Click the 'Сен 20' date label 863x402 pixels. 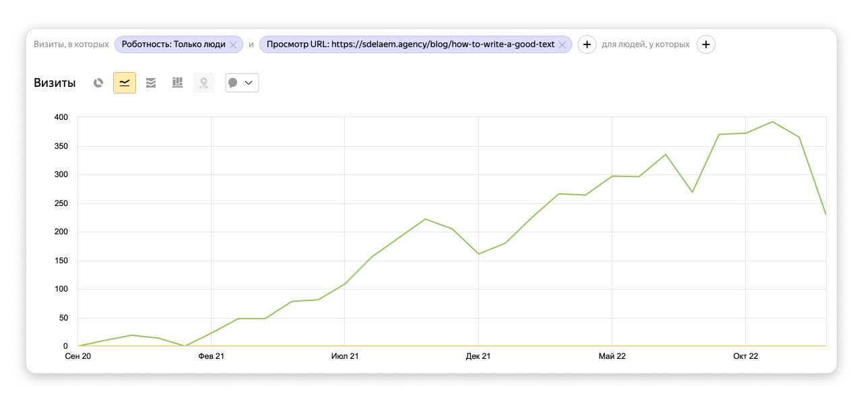(x=77, y=356)
